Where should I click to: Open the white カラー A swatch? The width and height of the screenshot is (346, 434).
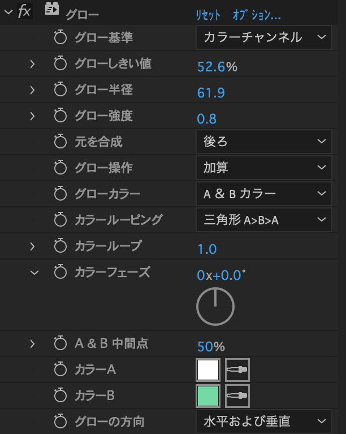click(208, 370)
